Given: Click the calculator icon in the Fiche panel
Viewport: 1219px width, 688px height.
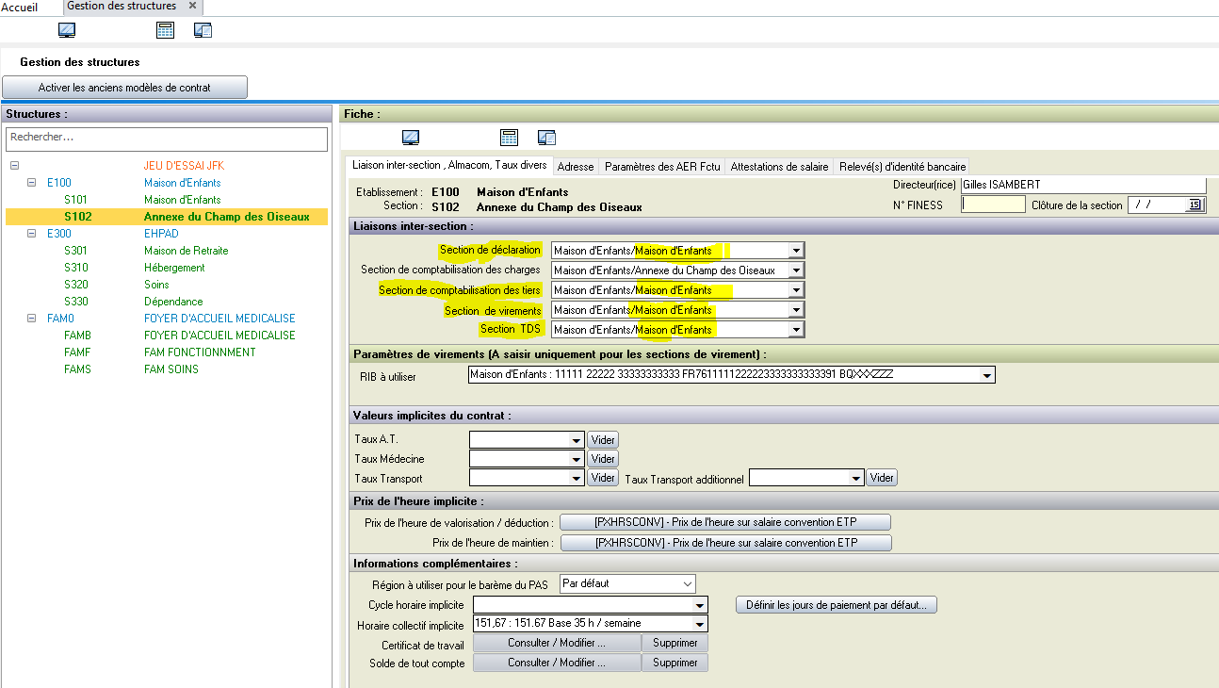Looking at the screenshot, I should point(509,138).
